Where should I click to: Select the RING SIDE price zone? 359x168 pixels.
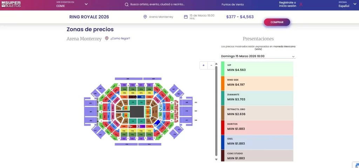click(x=258, y=82)
